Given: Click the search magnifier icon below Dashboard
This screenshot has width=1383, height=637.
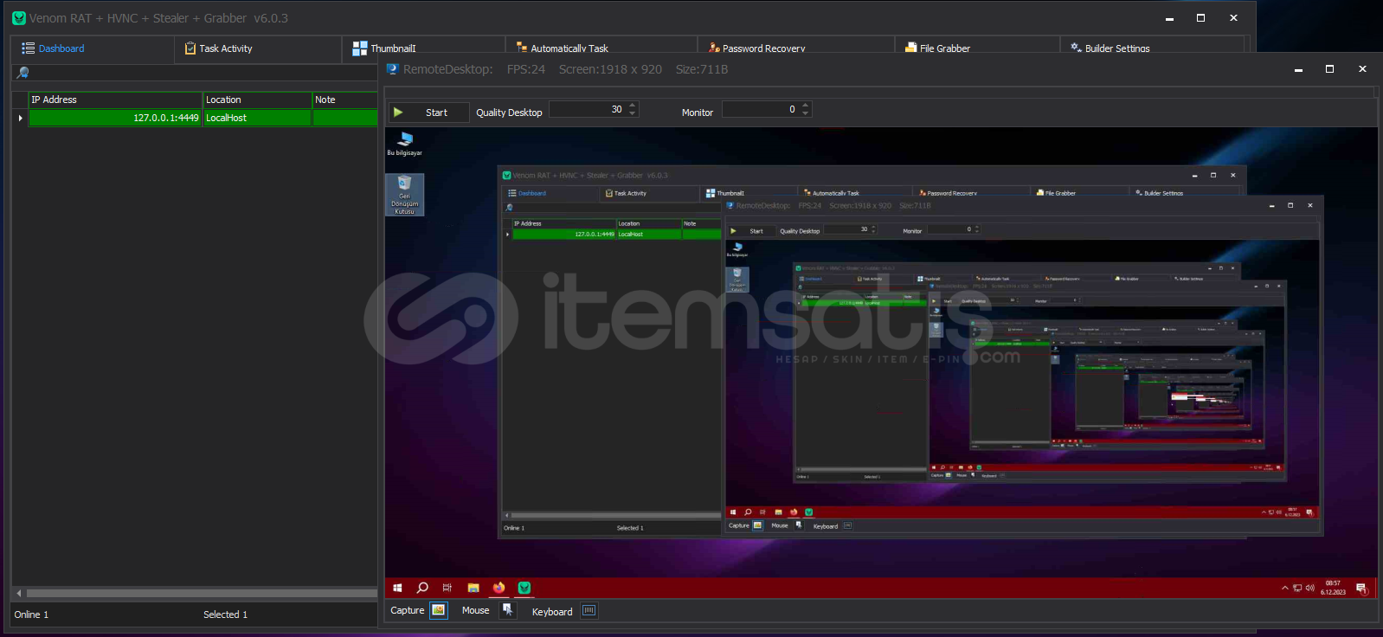Looking at the screenshot, I should (23, 73).
